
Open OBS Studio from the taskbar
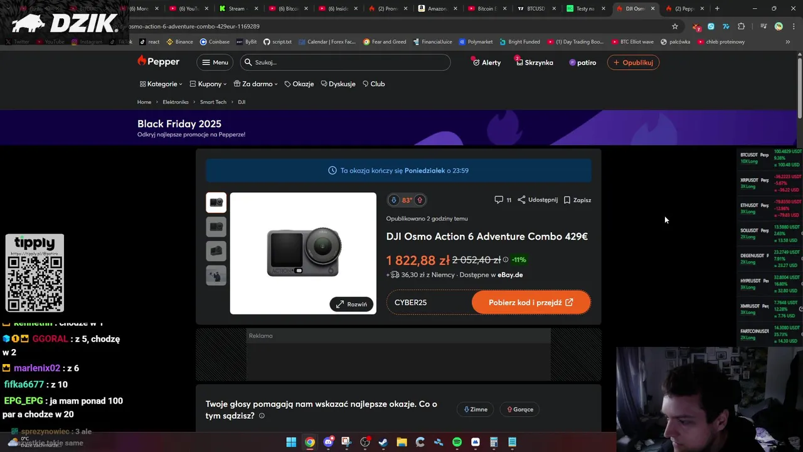tap(365, 442)
